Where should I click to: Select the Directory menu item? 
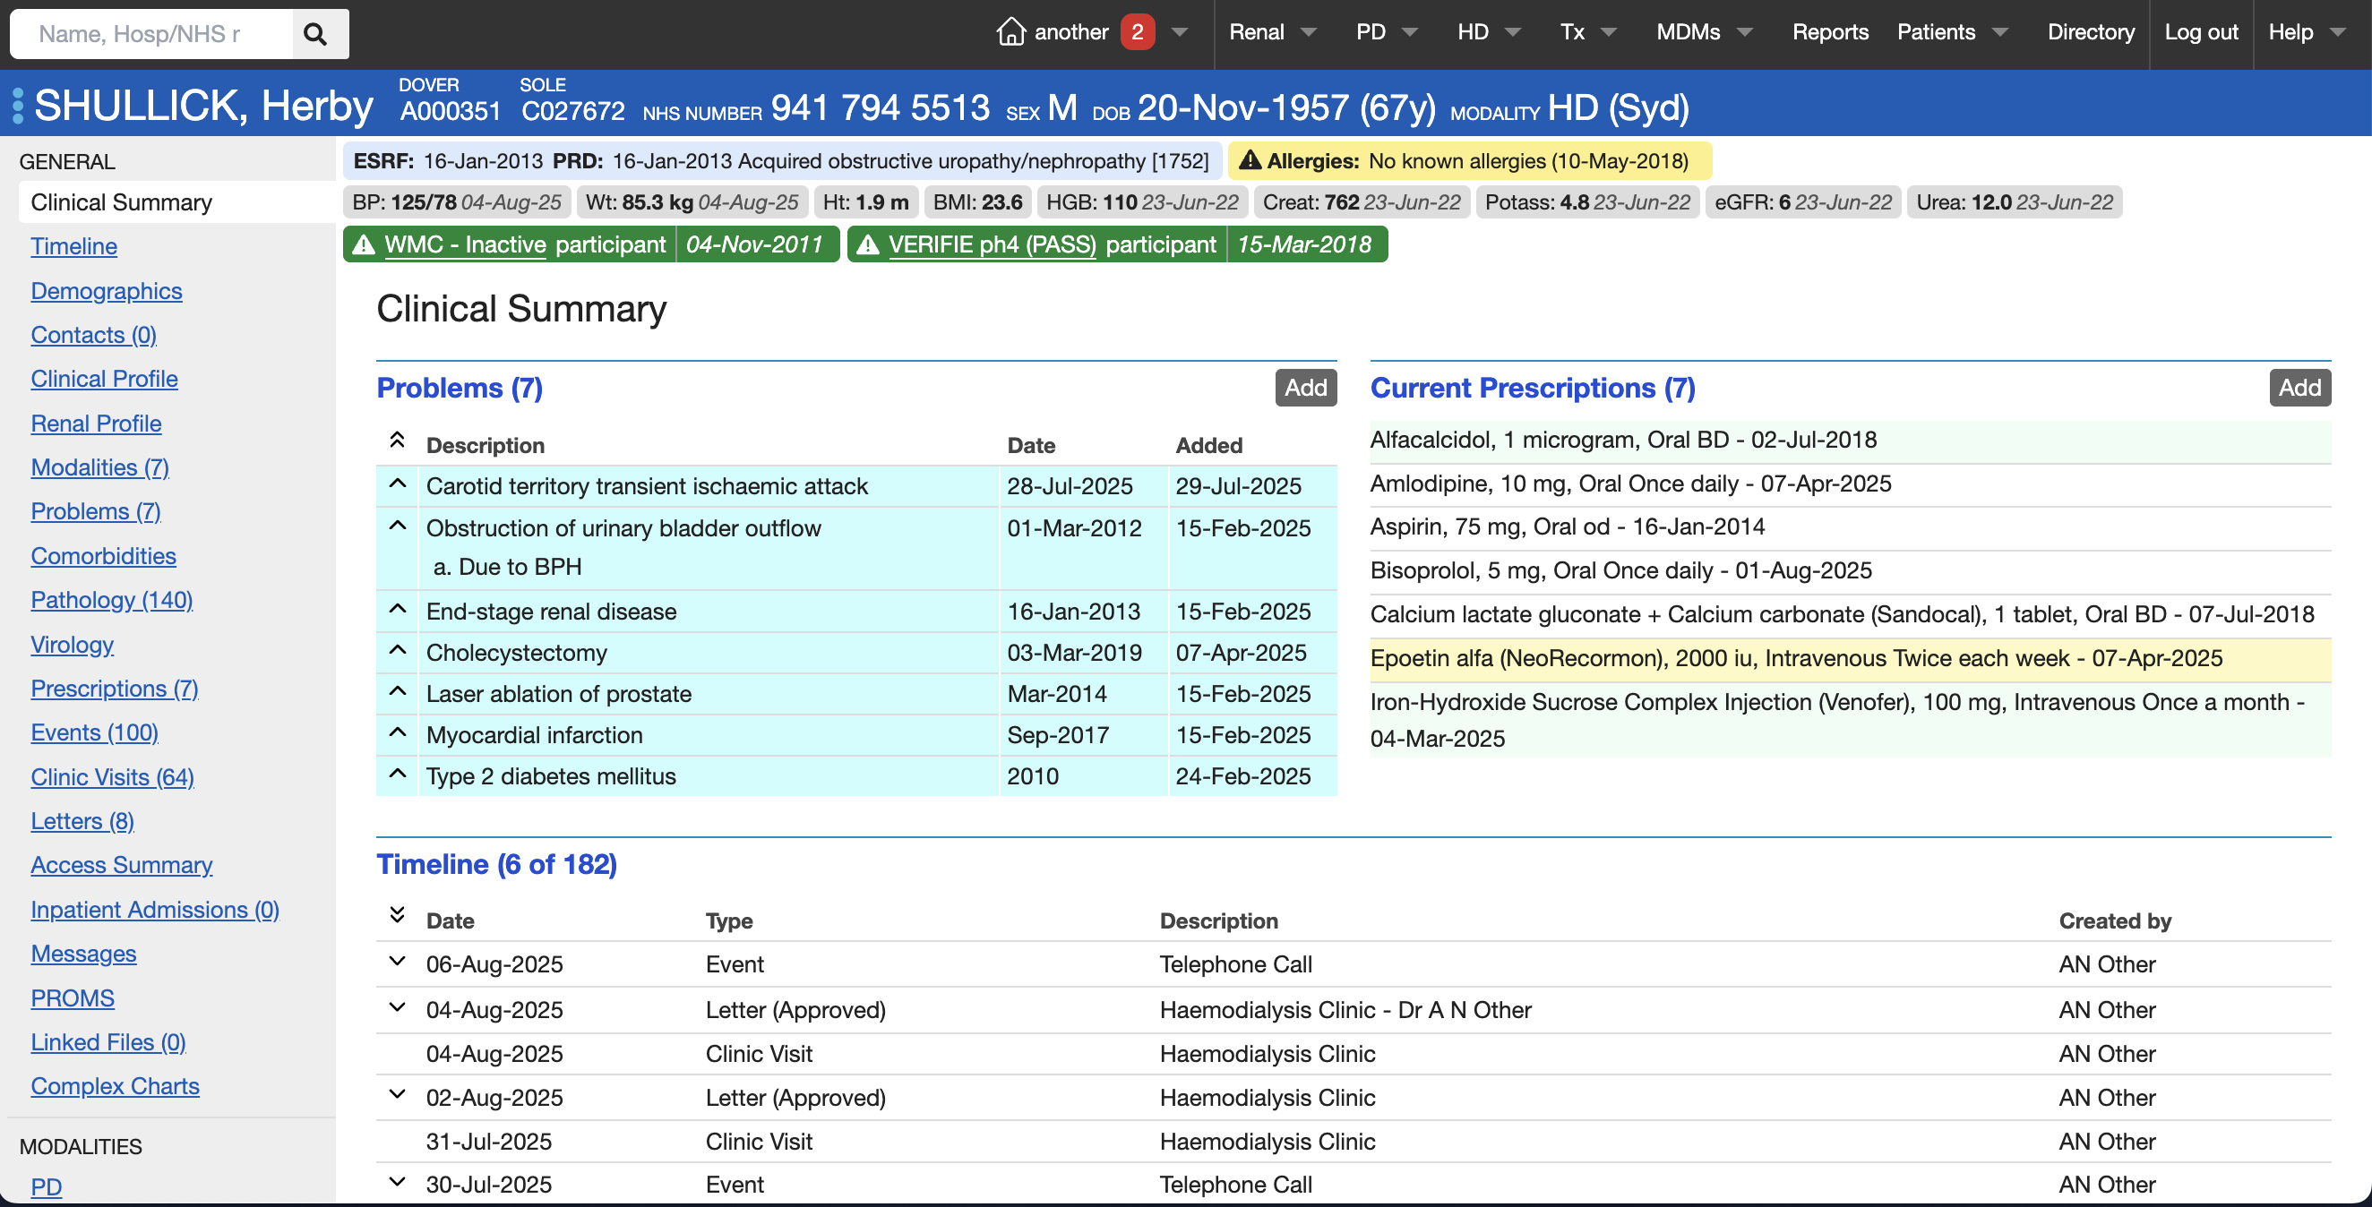[x=2090, y=31]
